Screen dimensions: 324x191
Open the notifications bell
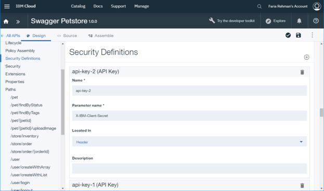pos(299,21)
